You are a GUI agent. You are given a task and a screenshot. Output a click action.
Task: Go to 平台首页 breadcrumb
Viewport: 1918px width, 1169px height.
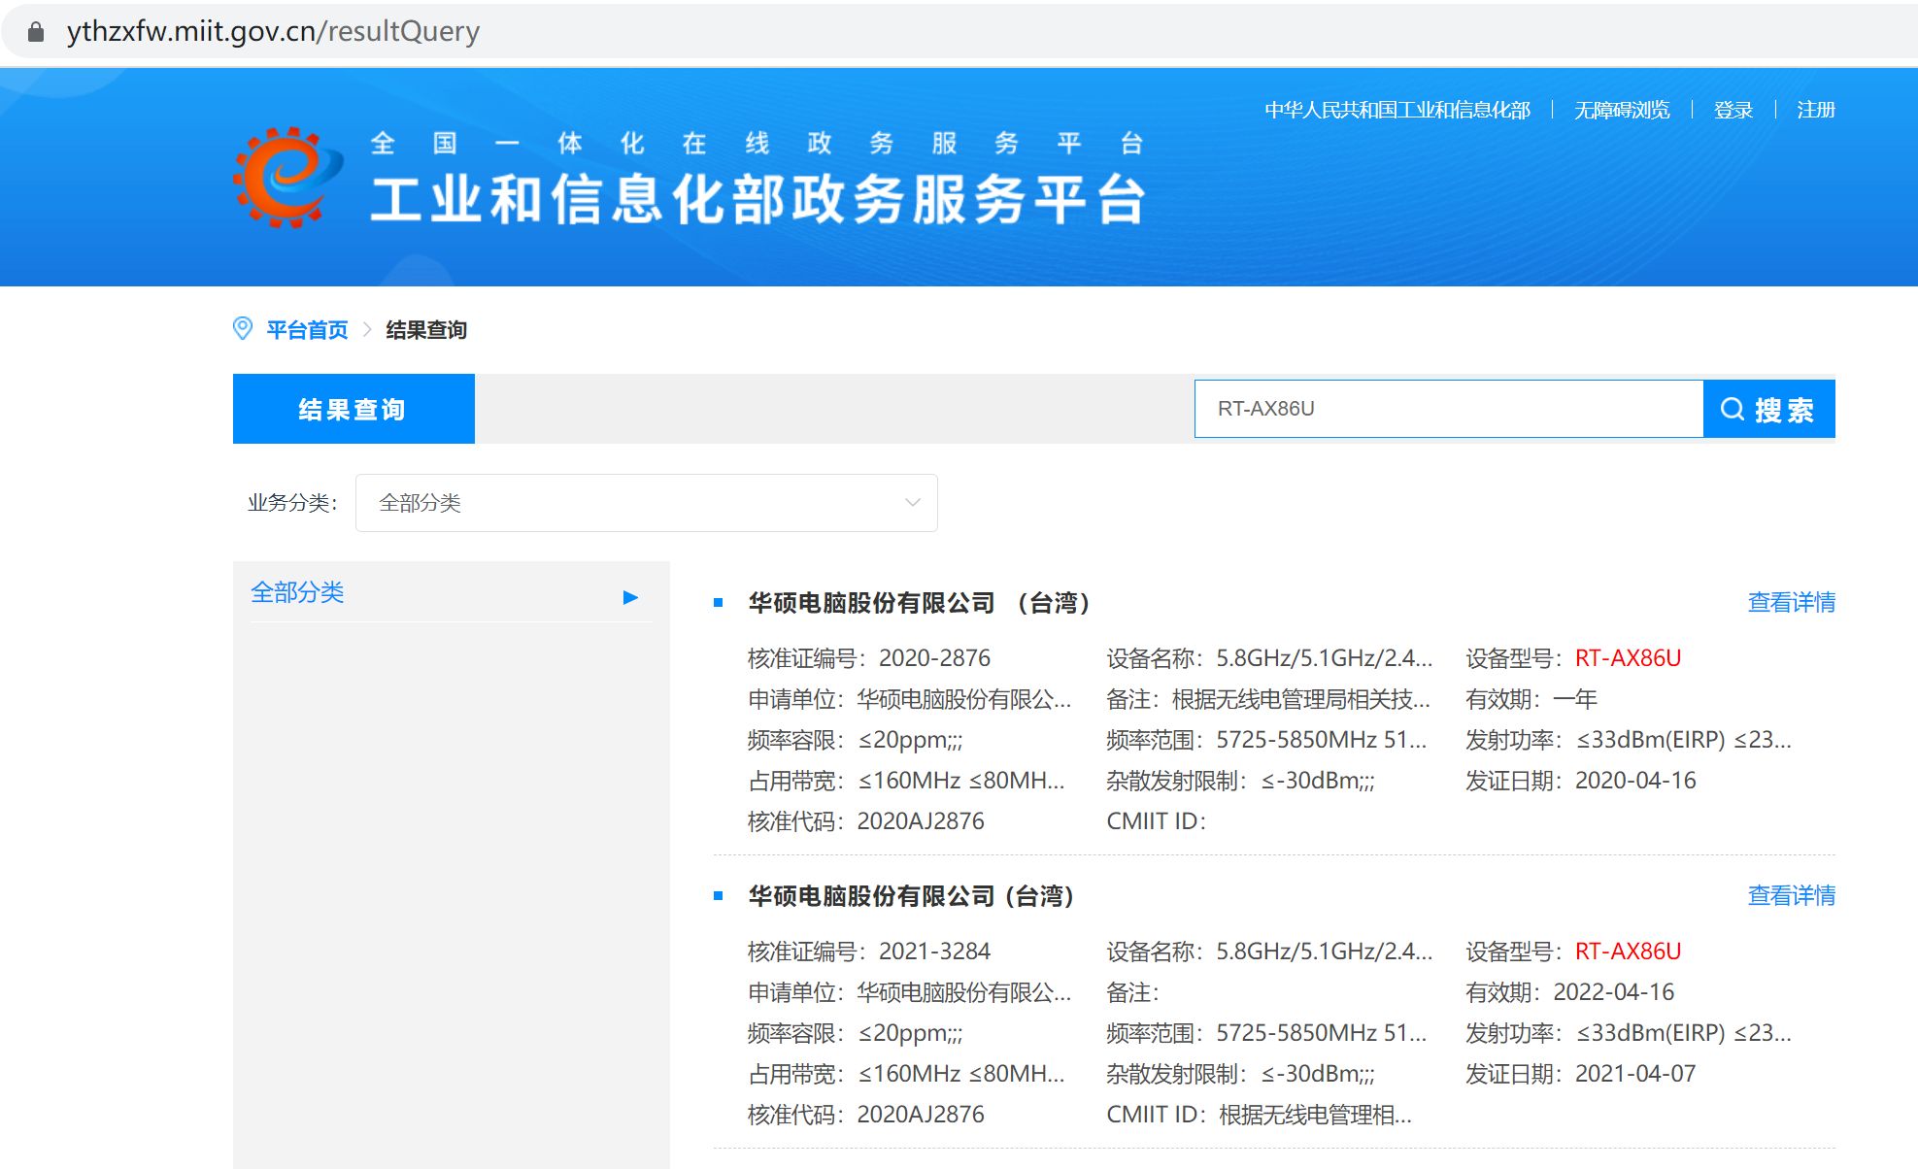[x=307, y=330]
